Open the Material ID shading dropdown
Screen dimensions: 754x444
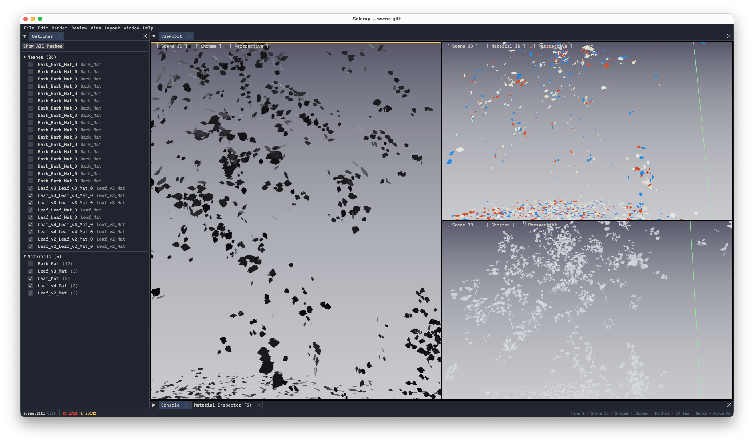[x=506, y=46]
